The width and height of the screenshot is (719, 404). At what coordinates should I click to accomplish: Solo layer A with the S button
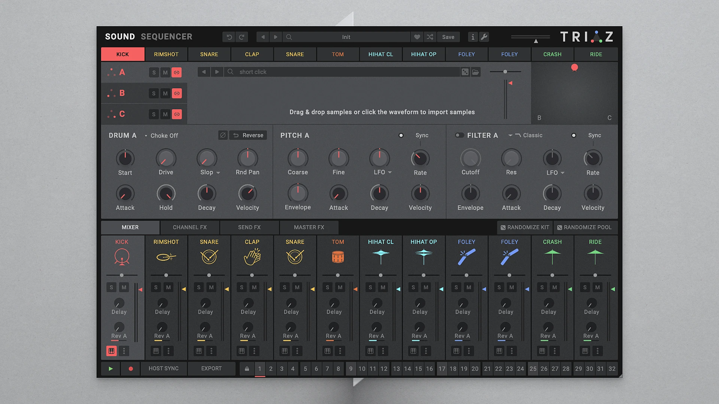pos(154,72)
